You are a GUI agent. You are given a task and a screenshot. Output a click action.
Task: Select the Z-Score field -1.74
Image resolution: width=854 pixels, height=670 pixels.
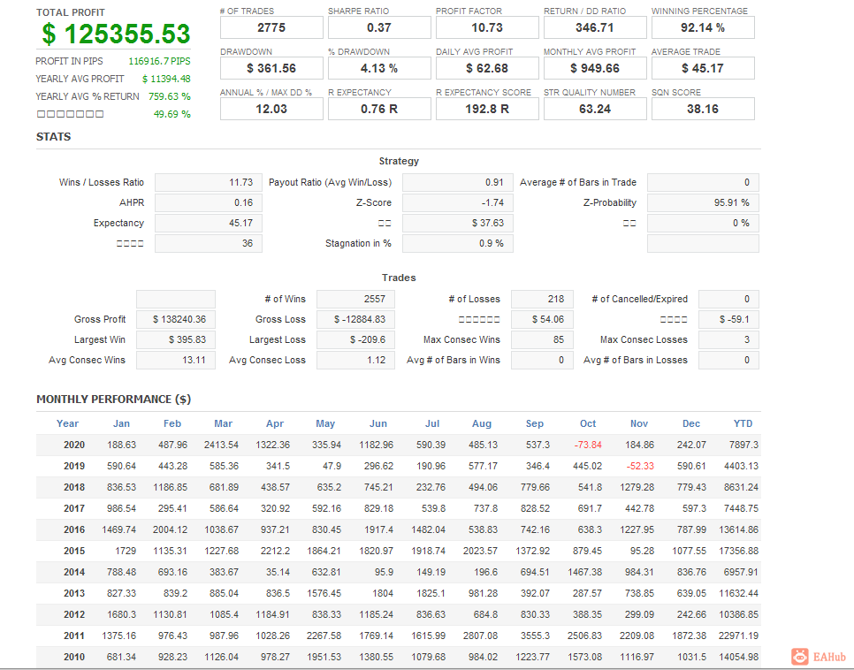pyautogui.click(x=458, y=202)
